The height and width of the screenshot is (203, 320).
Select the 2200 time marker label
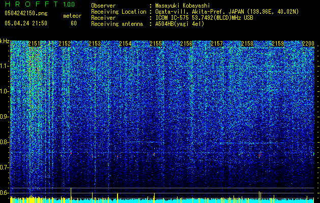point(308,44)
